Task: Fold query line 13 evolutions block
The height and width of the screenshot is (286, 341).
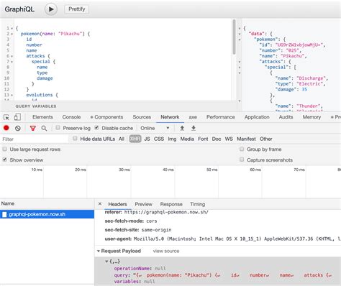Action: coord(12,95)
